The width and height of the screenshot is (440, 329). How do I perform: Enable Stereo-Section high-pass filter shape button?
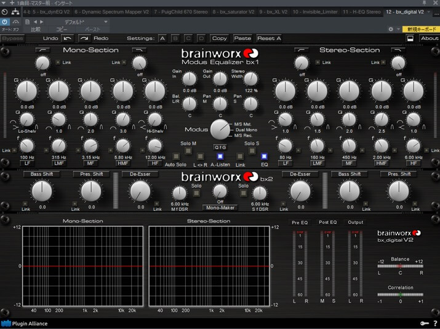click(302, 50)
